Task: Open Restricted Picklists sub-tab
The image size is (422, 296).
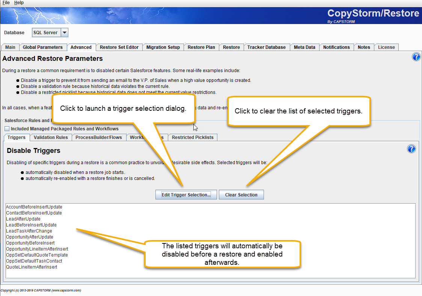Action: click(x=193, y=137)
